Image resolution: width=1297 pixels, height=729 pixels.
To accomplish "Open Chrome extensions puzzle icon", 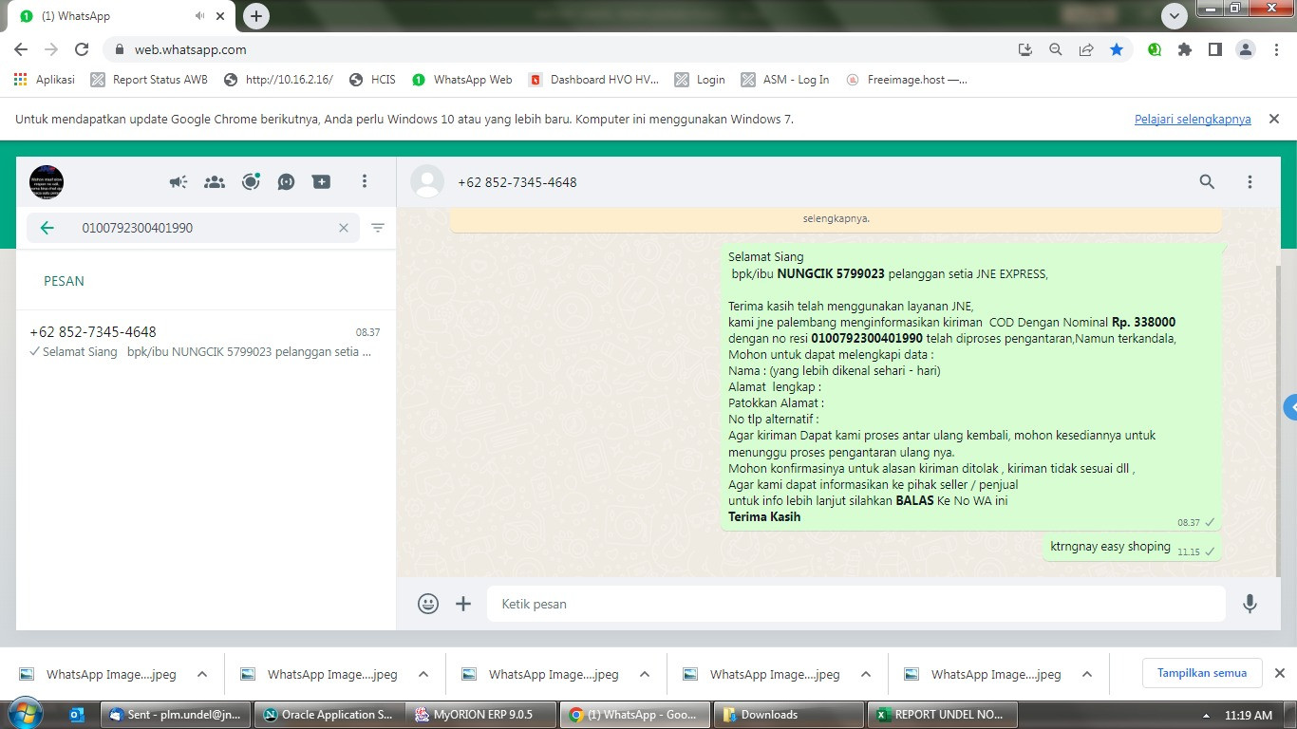I will [1185, 49].
